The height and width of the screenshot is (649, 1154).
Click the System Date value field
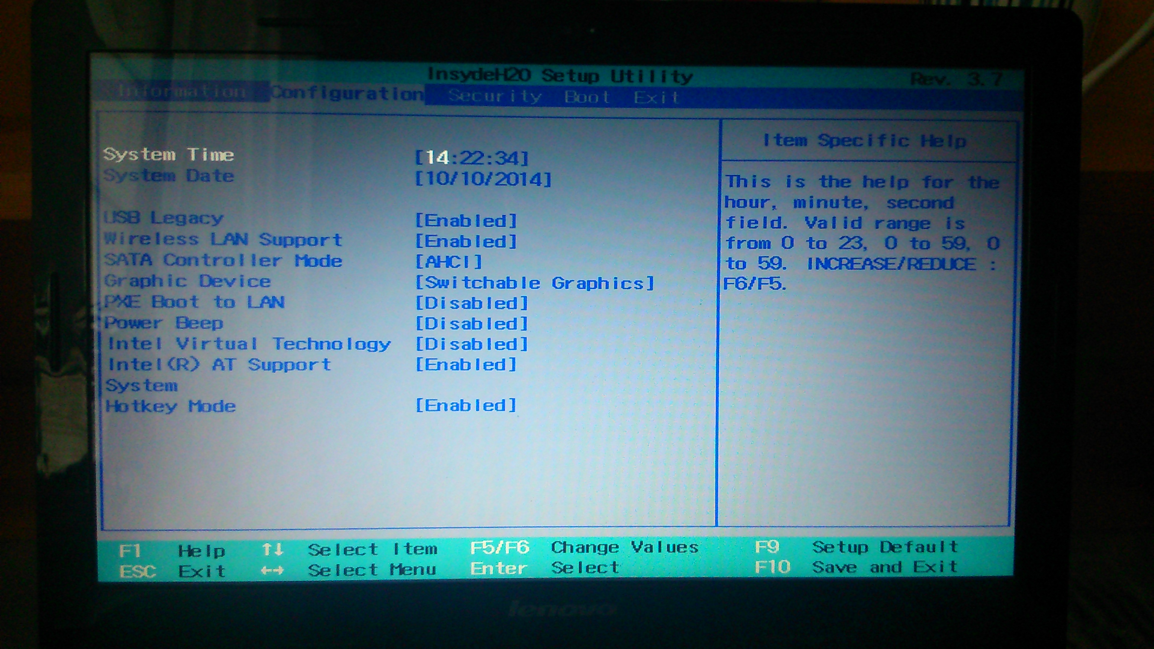coord(483,179)
